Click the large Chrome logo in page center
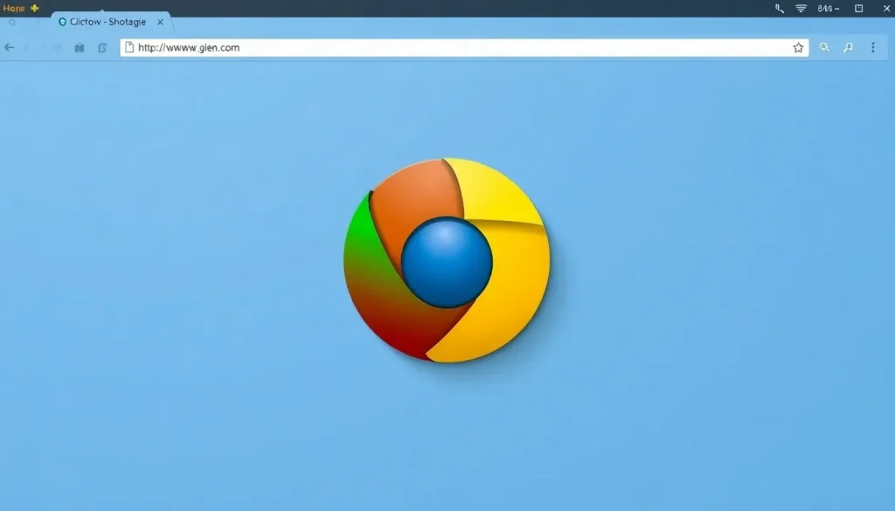895x511 pixels. point(447,260)
